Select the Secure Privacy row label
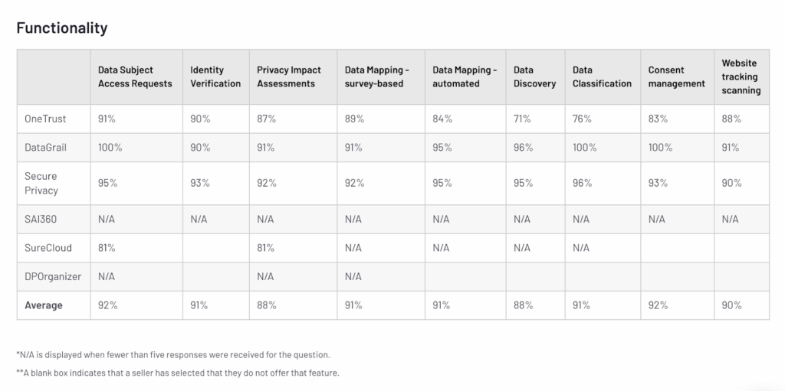Screen dimensions: 785x391 point(41,183)
